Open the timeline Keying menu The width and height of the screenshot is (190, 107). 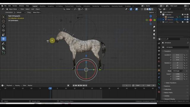18,85
